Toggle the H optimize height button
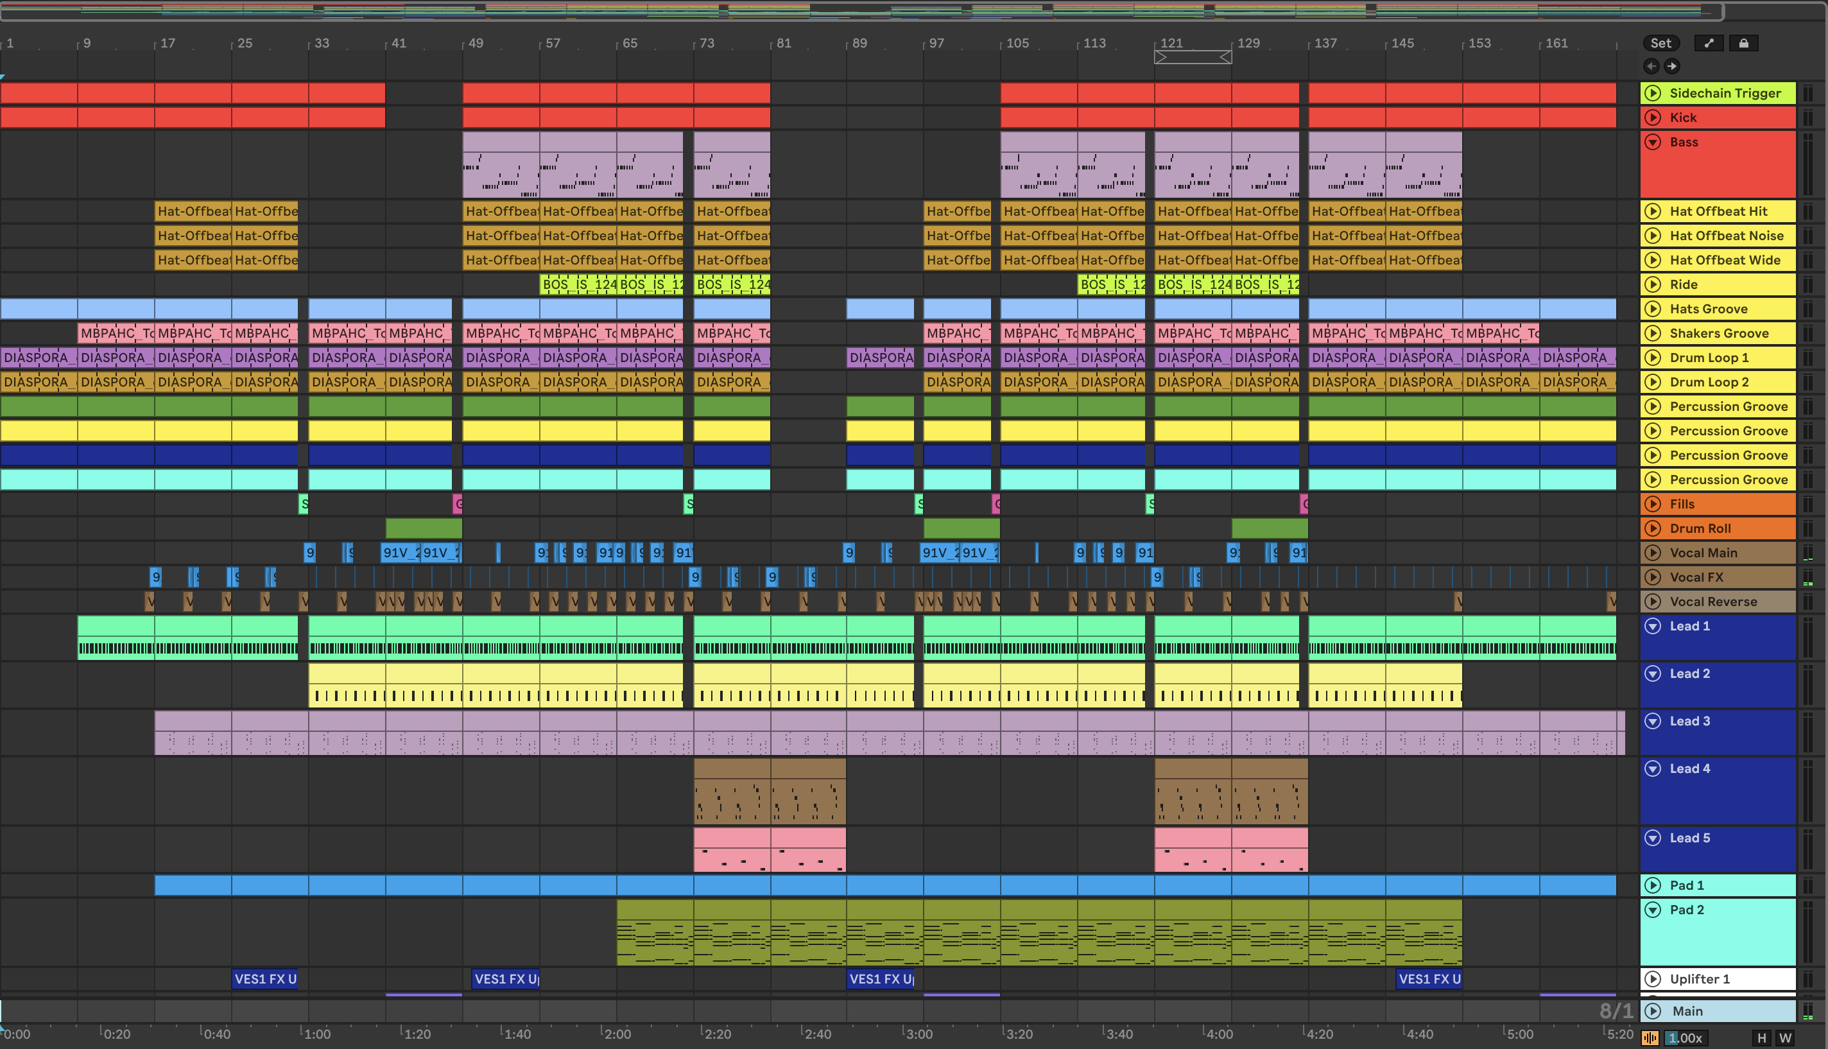The width and height of the screenshot is (1828, 1049). pyautogui.click(x=1761, y=1038)
